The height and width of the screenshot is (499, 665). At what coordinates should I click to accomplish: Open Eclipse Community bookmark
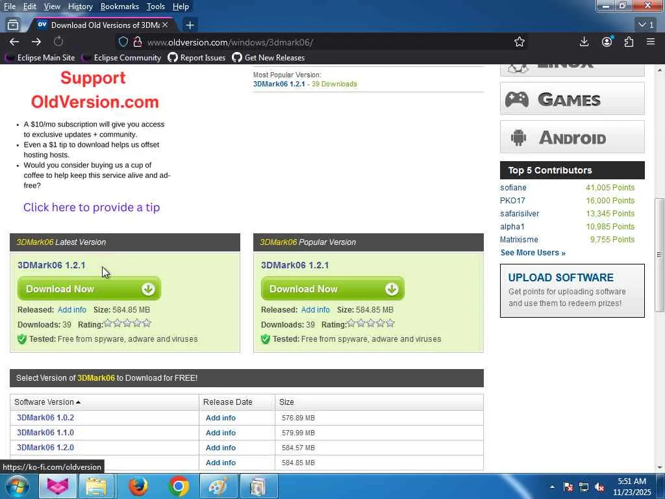(x=121, y=57)
